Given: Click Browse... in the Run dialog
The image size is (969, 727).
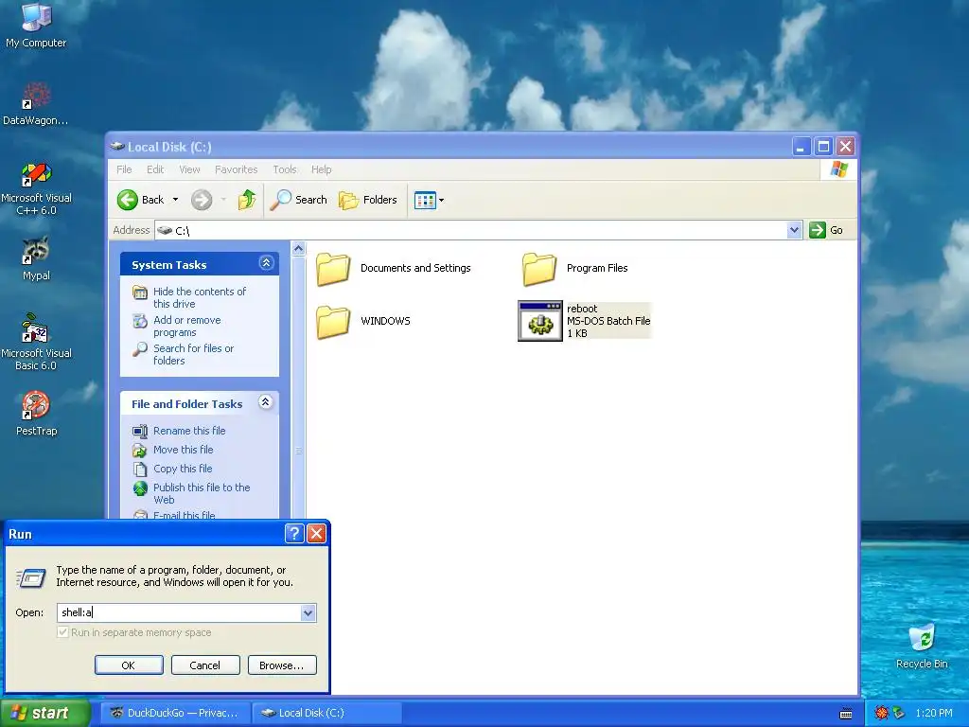Looking at the screenshot, I should click(282, 665).
